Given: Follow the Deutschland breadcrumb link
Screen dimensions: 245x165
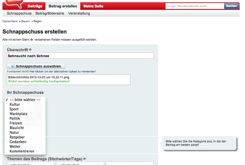Looking at the screenshot, I should [x=10, y=21].
